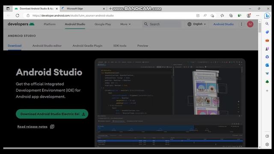Open sidebar Outlook icon
This screenshot has height=154, width=274.
[267, 65]
